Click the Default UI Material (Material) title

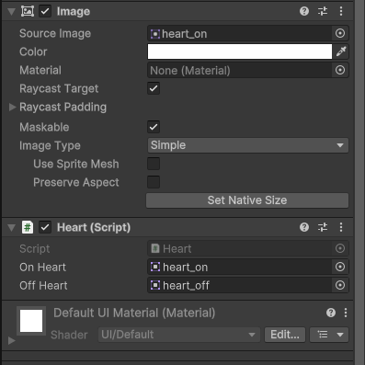click(x=134, y=313)
